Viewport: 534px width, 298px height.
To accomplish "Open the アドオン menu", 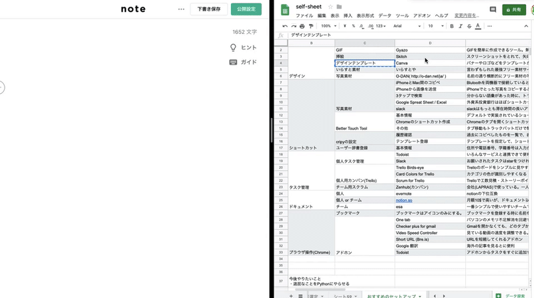I will [x=422, y=15].
